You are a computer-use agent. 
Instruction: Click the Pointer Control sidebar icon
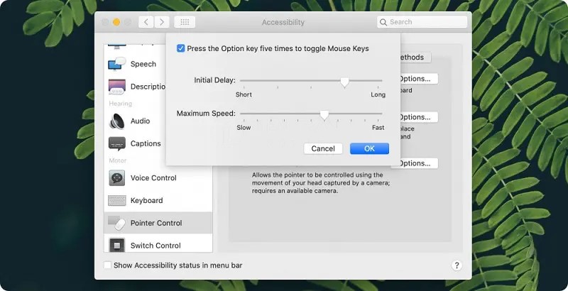tap(117, 223)
